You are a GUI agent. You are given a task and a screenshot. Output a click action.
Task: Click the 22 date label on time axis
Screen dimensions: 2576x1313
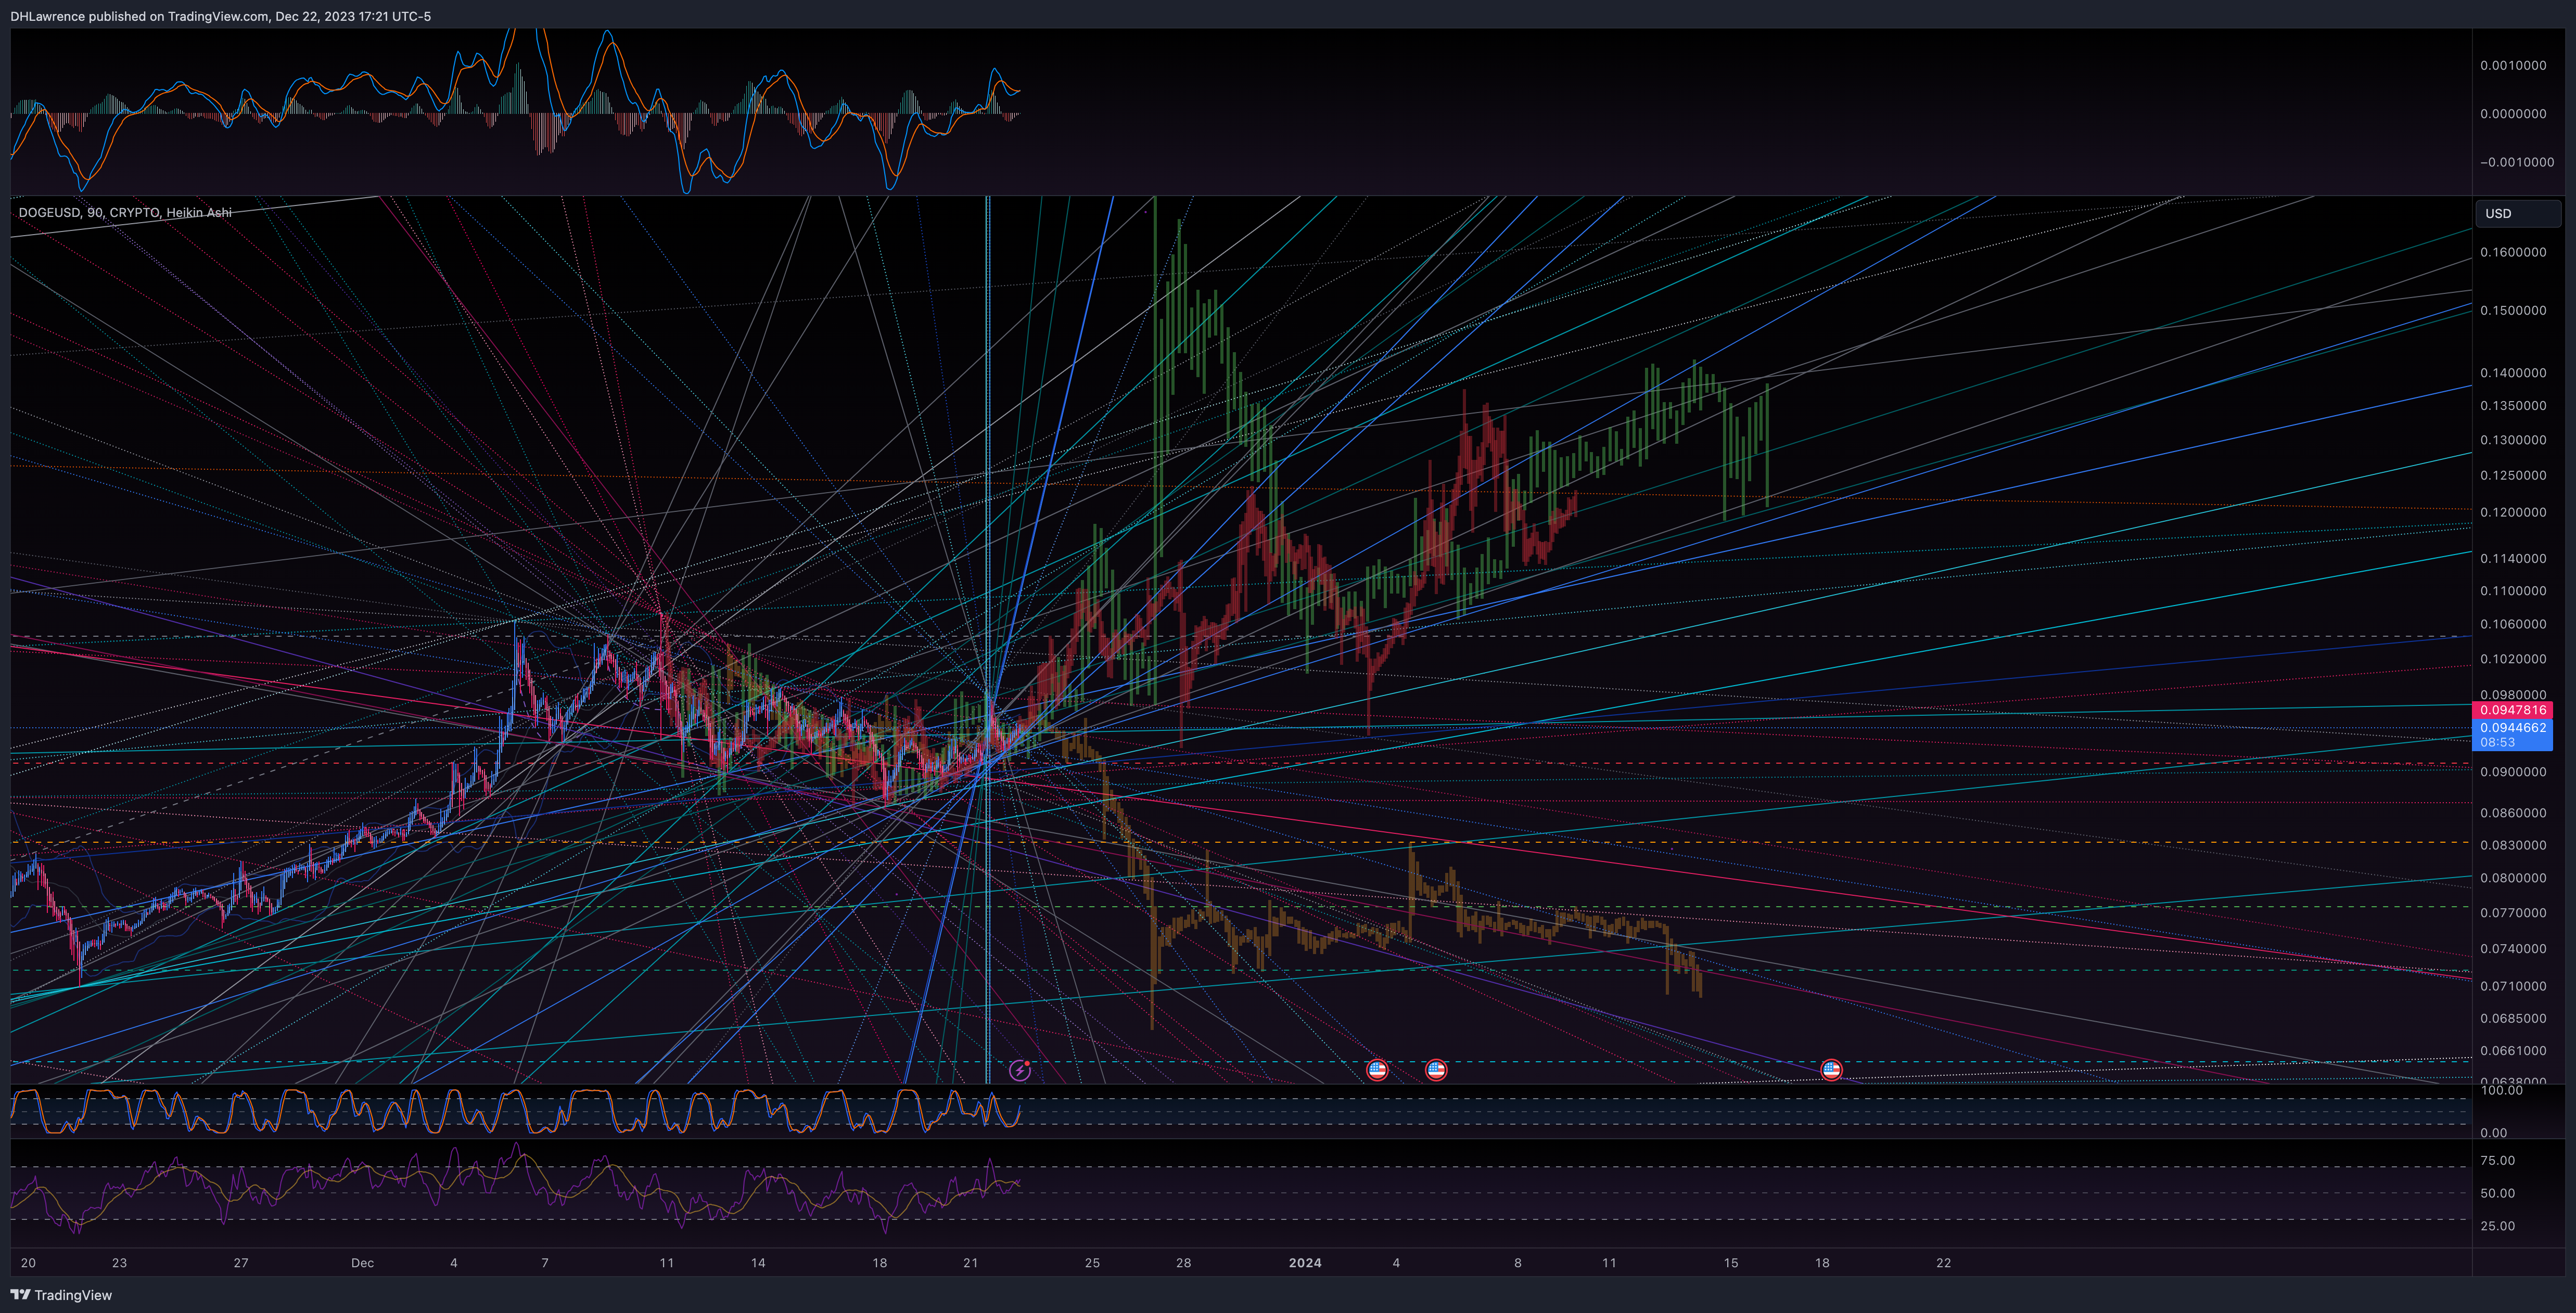point(1943,1263)
